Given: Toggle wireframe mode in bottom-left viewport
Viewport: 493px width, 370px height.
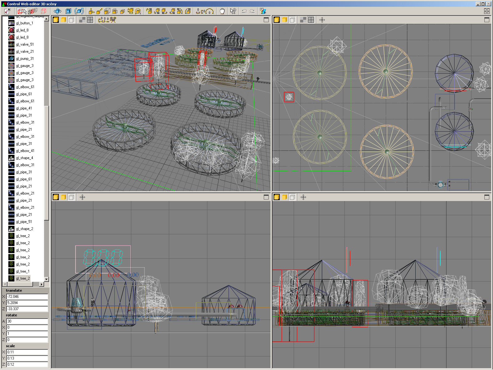Looking at the screenshot, I should [x=71, y=197].
